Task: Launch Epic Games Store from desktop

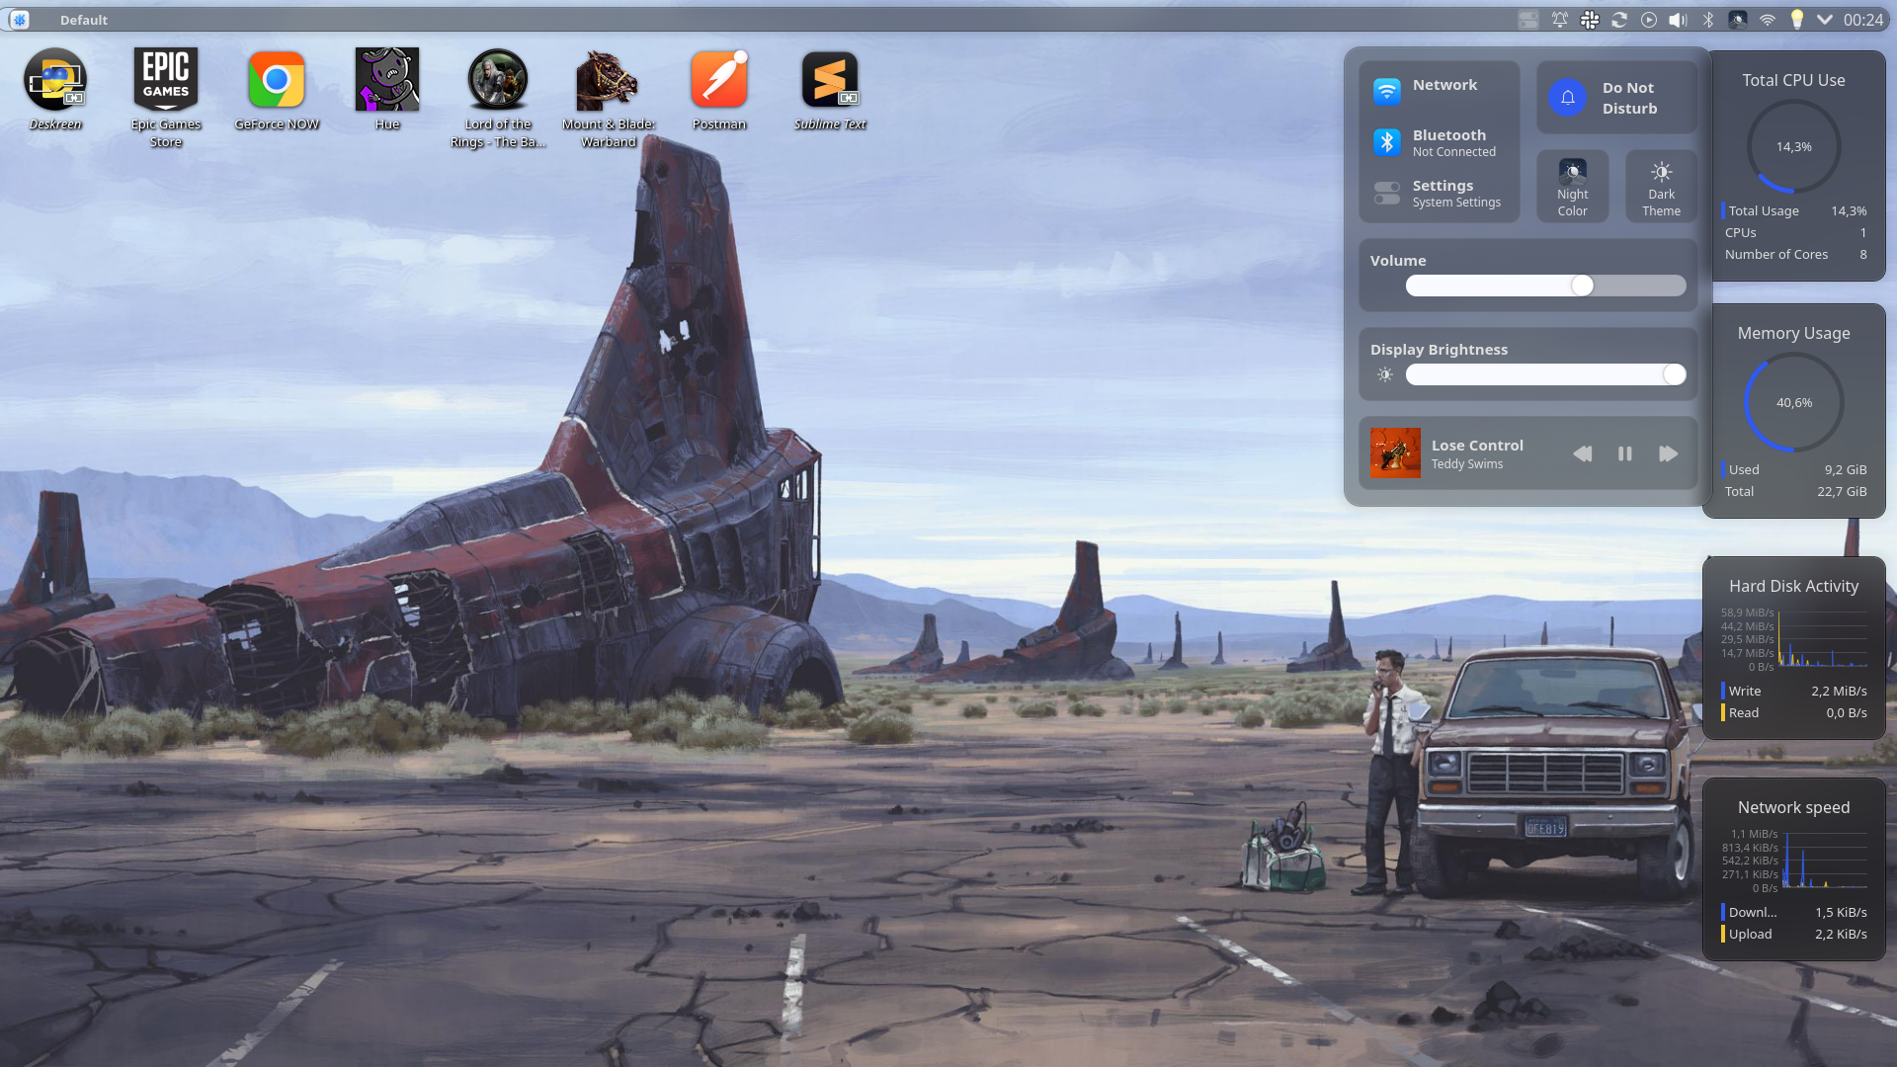Action: coord(166,98)
